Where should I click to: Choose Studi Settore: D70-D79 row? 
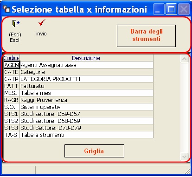[78, 128]
